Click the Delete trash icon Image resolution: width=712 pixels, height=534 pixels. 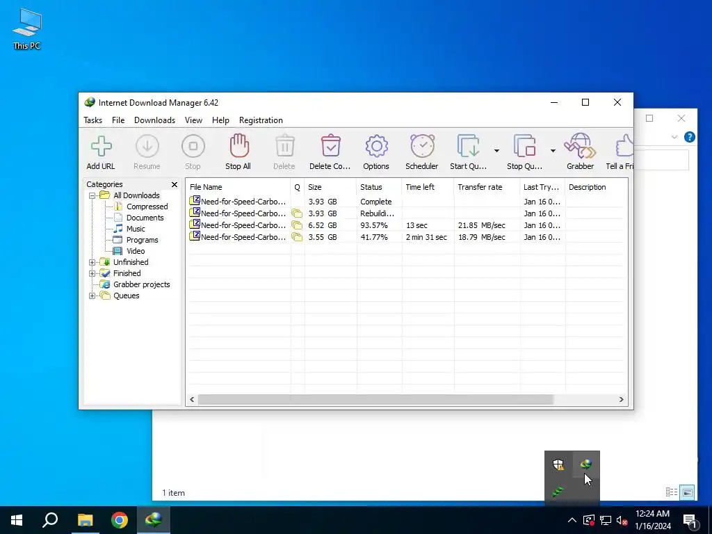(x=284, y=146)
